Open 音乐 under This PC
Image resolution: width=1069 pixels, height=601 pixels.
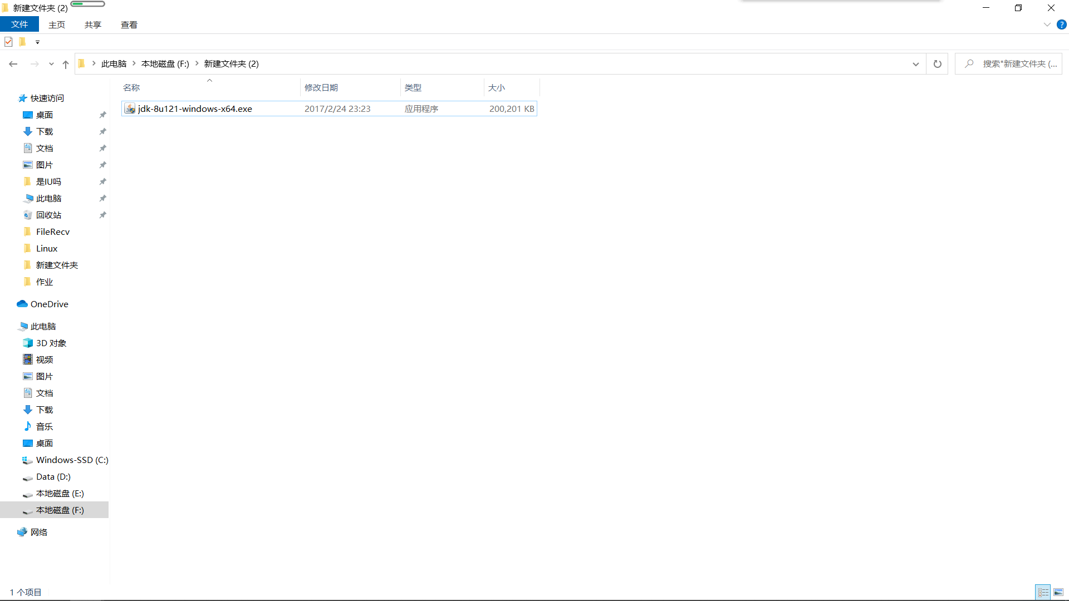(x=45, y=426)
